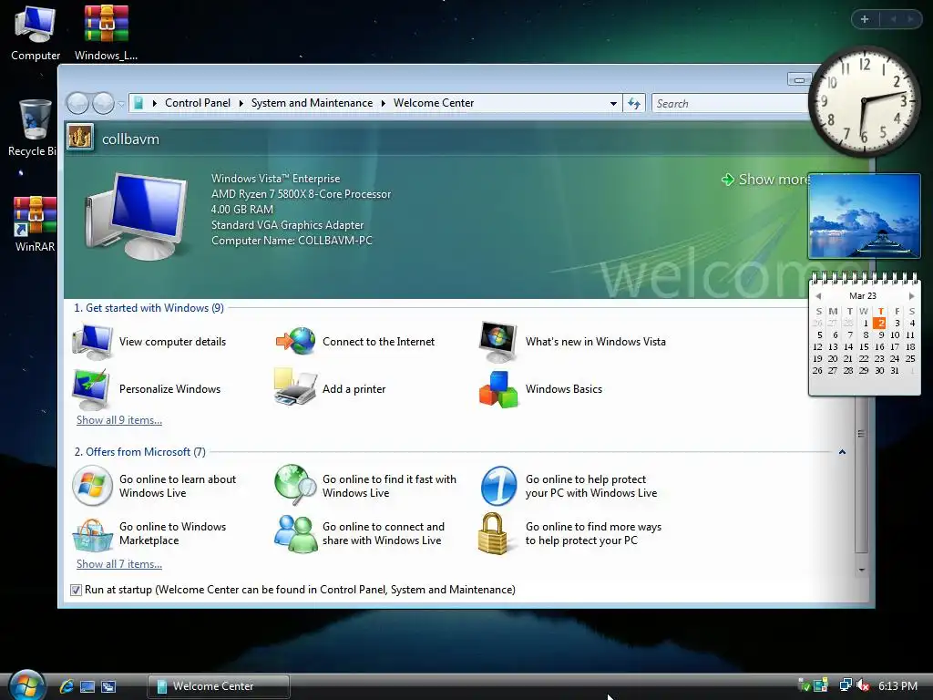Select the WinRAR shortcut on desktop
Screen dimensions: 933x700
36,224
